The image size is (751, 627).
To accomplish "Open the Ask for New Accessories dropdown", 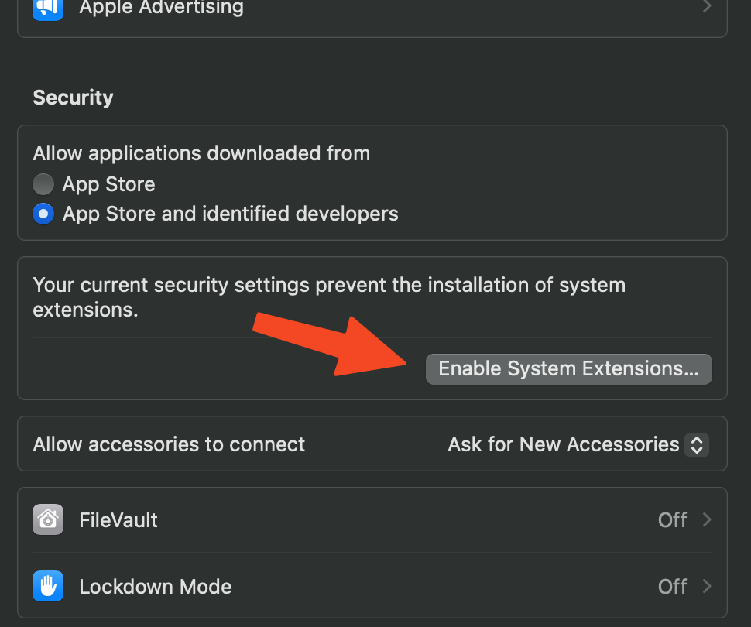I will (578, 444).
